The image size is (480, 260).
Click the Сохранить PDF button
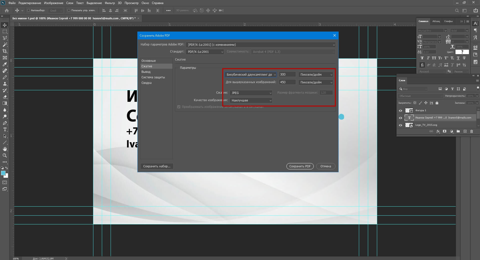(300, 166)
